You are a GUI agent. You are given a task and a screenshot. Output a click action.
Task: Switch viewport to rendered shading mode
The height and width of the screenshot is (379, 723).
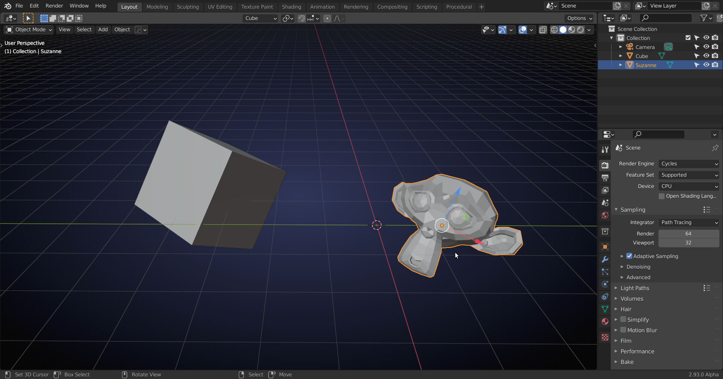[x=580, y=30]
